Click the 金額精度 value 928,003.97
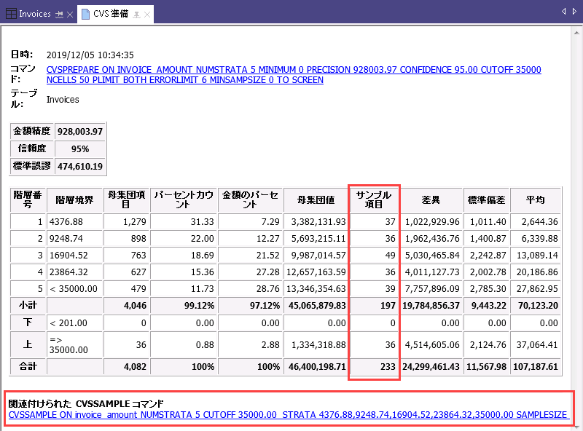This screenshot has width=583, height=431. 80,132
